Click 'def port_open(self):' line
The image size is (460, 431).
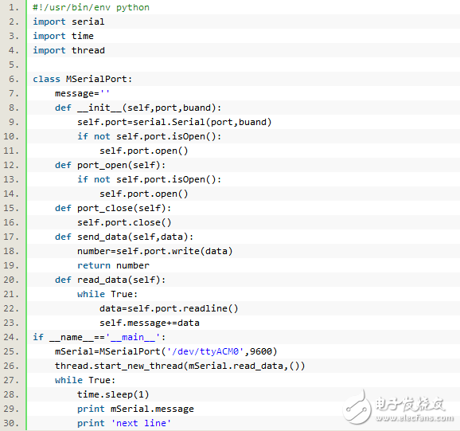point(110,165)
